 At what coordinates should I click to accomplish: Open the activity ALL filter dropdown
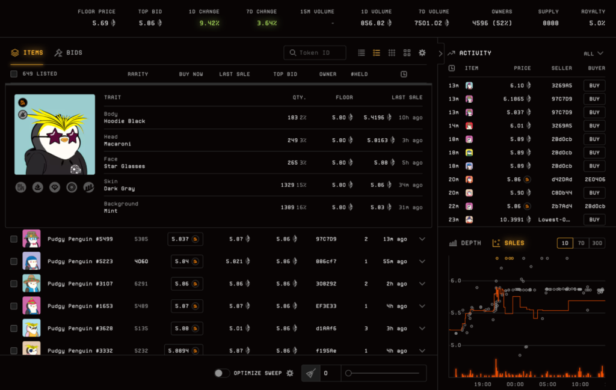pos(592,53)
